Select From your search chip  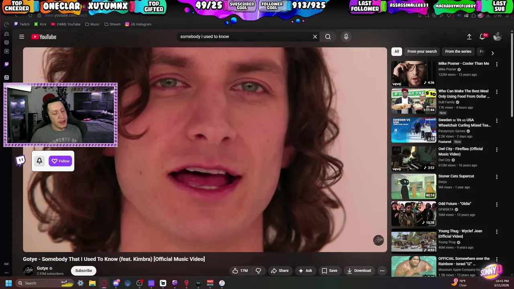(x=422, y=51)
